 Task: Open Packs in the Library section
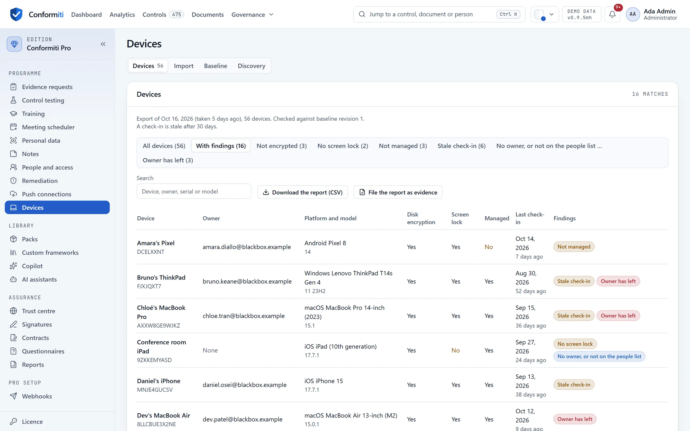click(57, 239)
